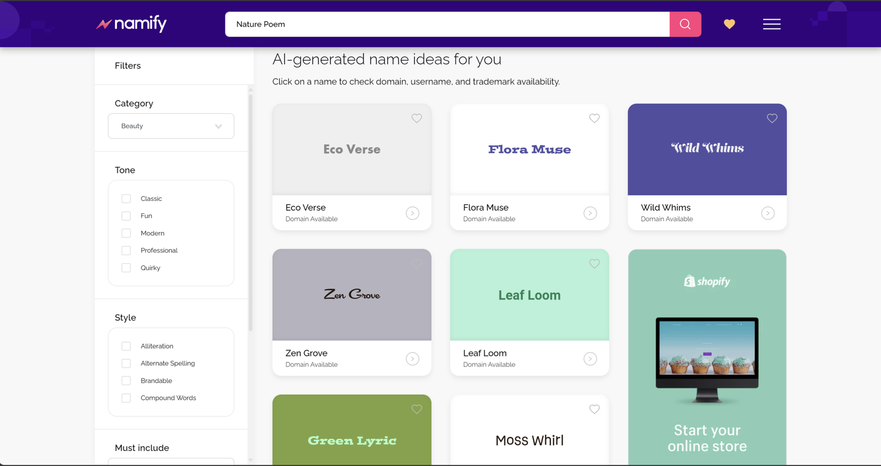Viewport: 881px width, 466px height.
Task: Open the Zen Grove logo preview
Action: pyautogui.click(x=352, y=295)
